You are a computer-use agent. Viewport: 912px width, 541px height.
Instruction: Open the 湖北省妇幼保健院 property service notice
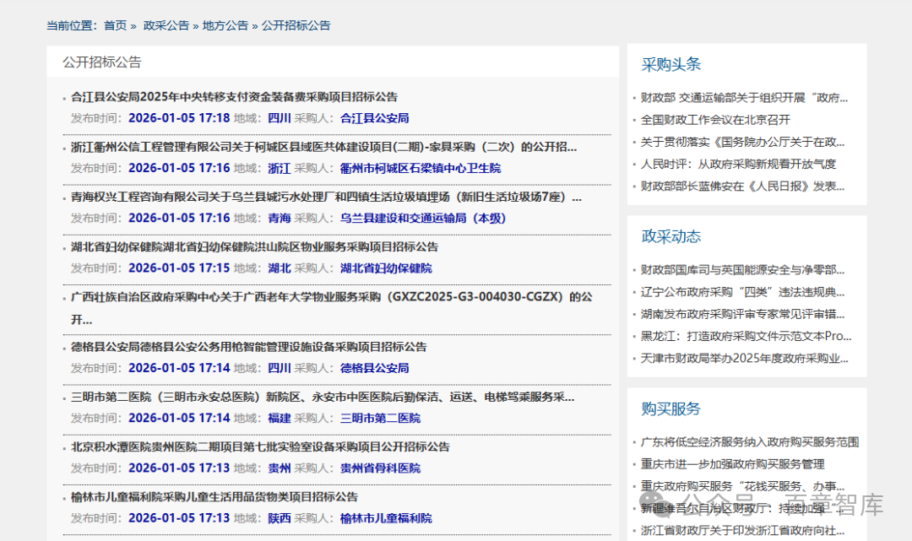pyautogui.click(x=254, y=247)
